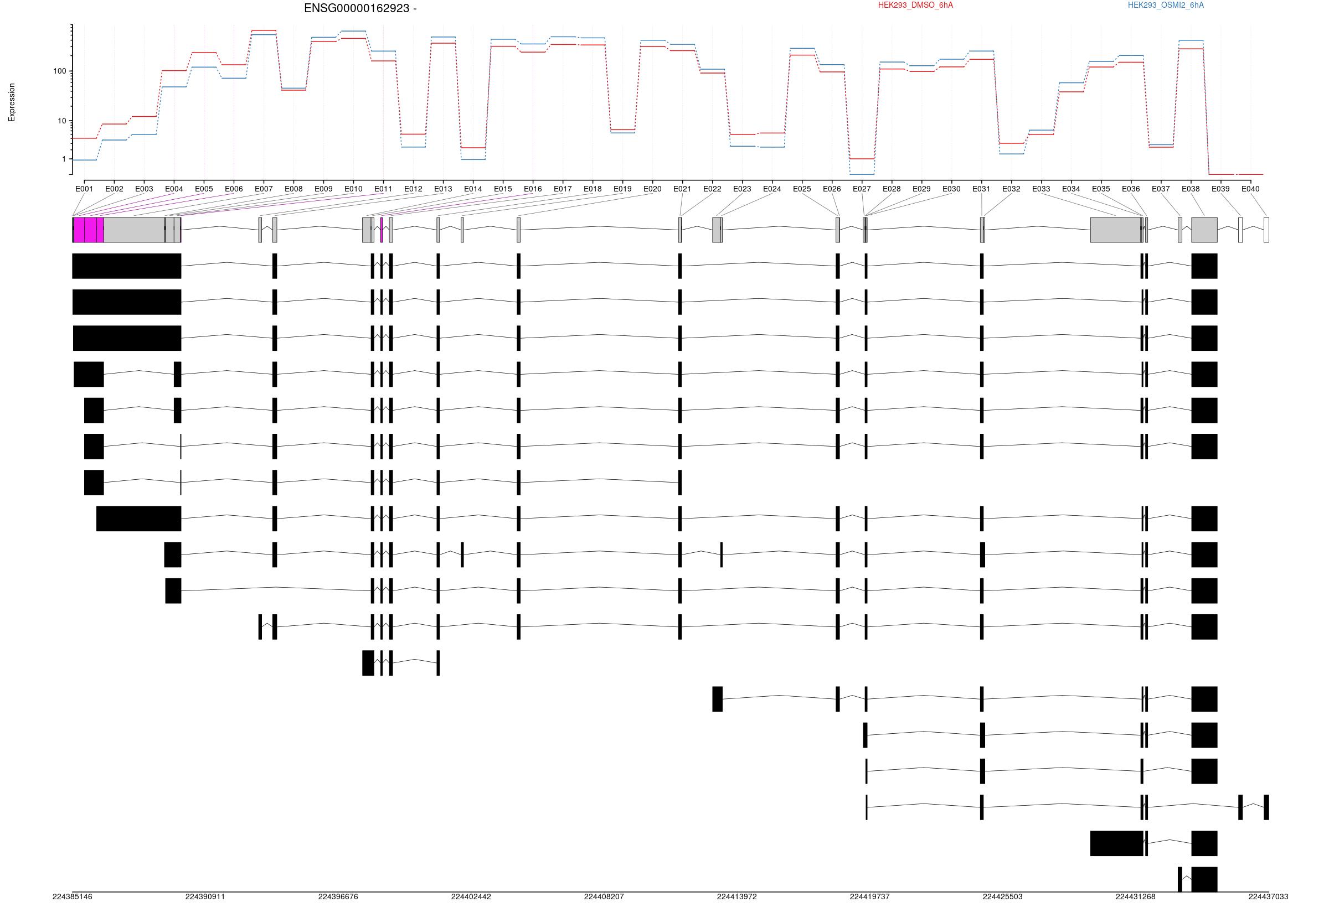Click exon label E039
Viewport: 1329px width, 907px height.
pos(1221,189)
